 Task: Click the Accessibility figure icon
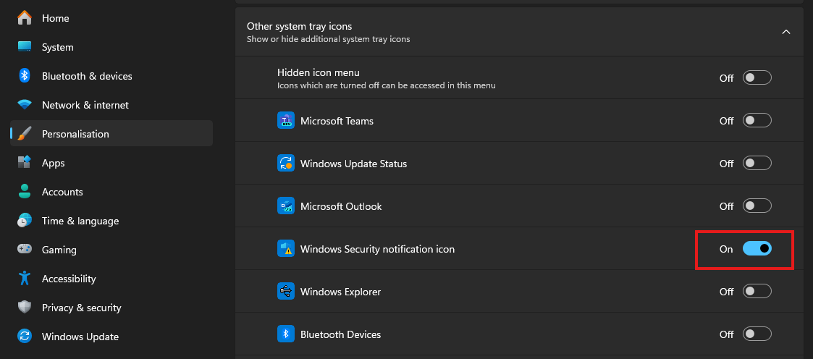pyautogui.click(x=25, y=279)
